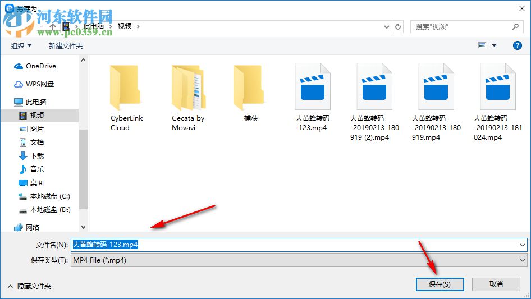Click 此电脑 in the address breadcrumb
This screenshot has height=299, width=531.
coord(94,26)
